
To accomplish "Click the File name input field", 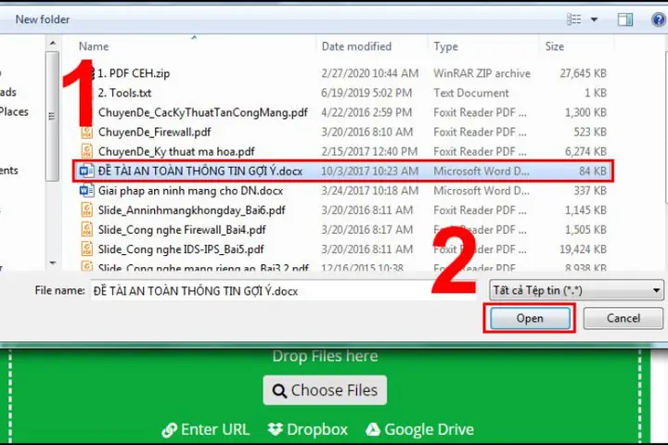I will pos(283,291).
